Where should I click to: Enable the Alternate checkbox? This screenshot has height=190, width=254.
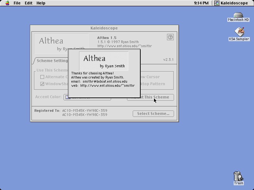[42, 77]
